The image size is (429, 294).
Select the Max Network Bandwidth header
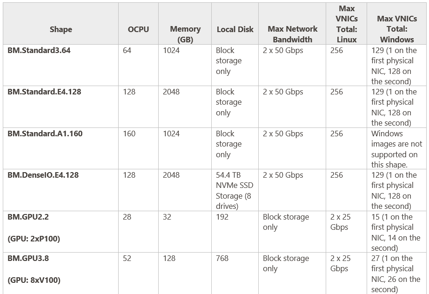tap(292, 34)
